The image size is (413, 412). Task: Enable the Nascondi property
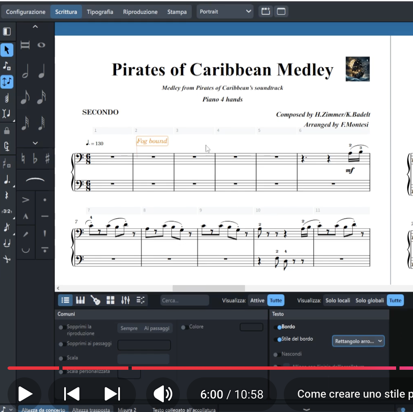(x=276, y=354)
